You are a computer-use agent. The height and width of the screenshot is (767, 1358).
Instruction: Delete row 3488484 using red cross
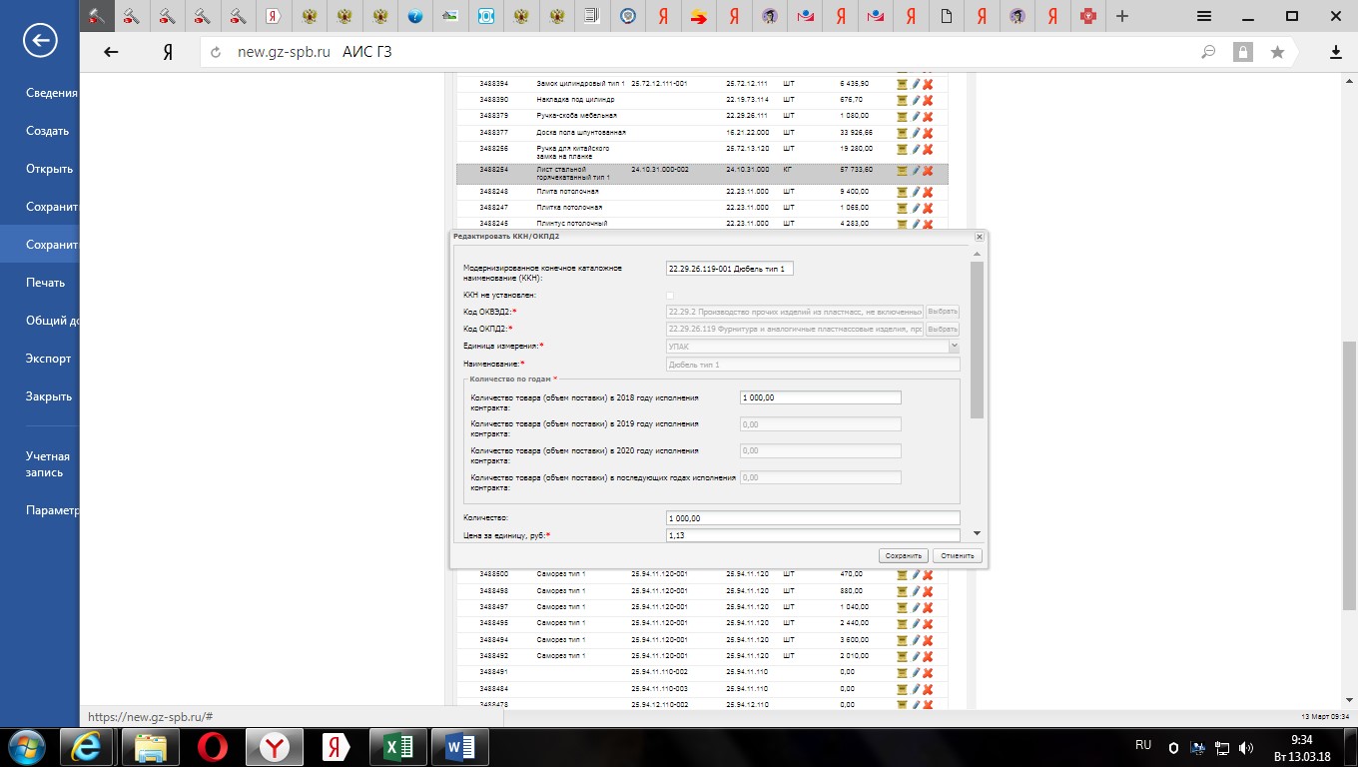928,688
